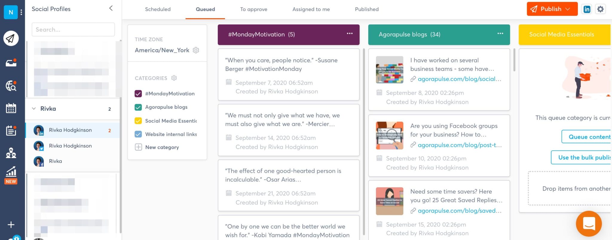Go to the Published tab
Viewport: 612px width, 240px height.
[367, 9]
